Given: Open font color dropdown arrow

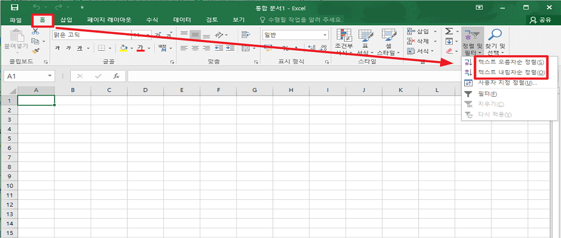Looking at the screenshot, I should [149, 48].
